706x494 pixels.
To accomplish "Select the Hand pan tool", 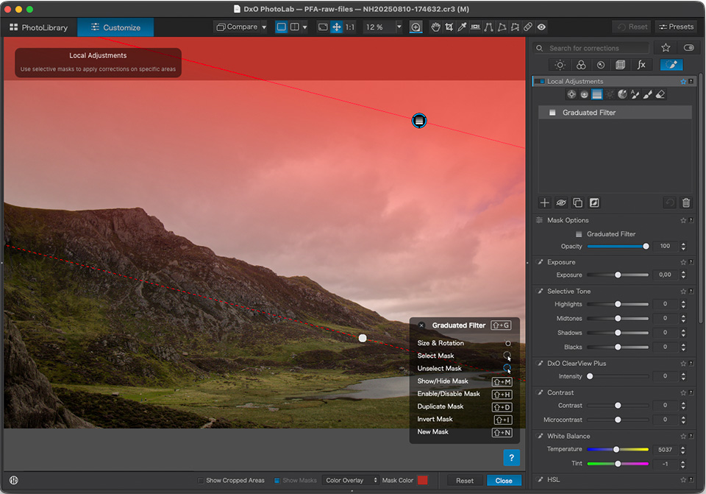I will [435, 27].
